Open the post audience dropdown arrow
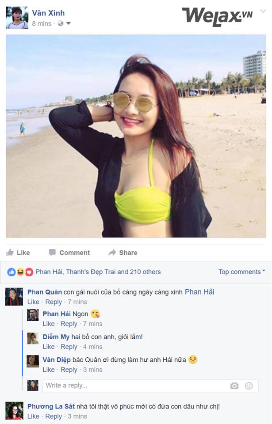This screenshot has height=424, width=272. coord(68,23)
